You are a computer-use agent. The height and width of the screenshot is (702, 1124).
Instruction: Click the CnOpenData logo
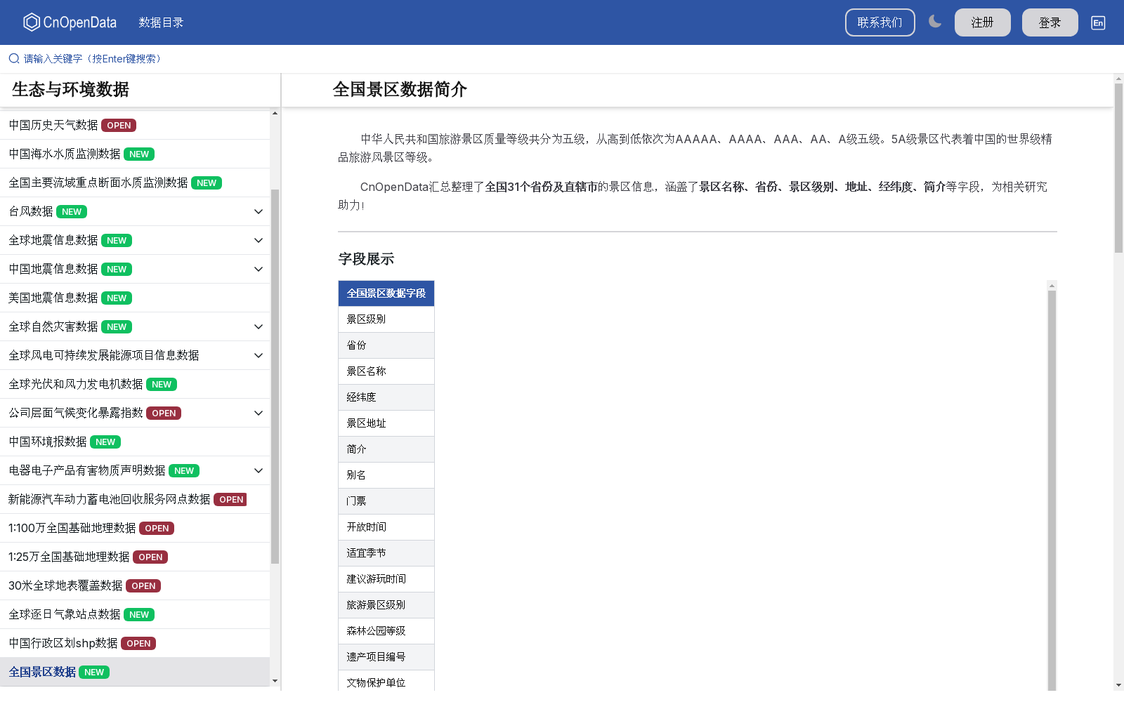pos(70,22)
